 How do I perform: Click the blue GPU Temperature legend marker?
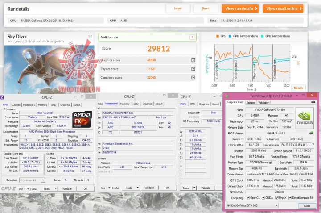(x=230, y=36)
